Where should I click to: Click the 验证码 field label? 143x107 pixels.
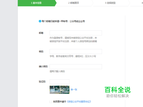[x=42, y=82]
